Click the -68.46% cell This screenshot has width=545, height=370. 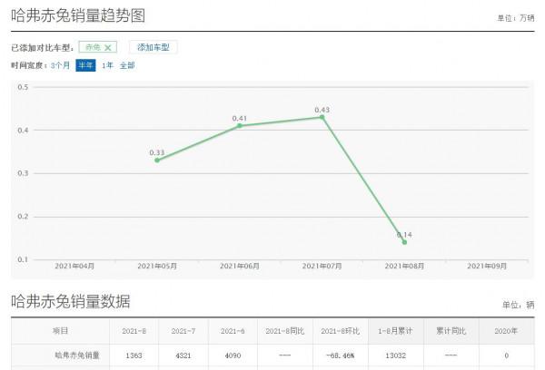tap(341, 355)
